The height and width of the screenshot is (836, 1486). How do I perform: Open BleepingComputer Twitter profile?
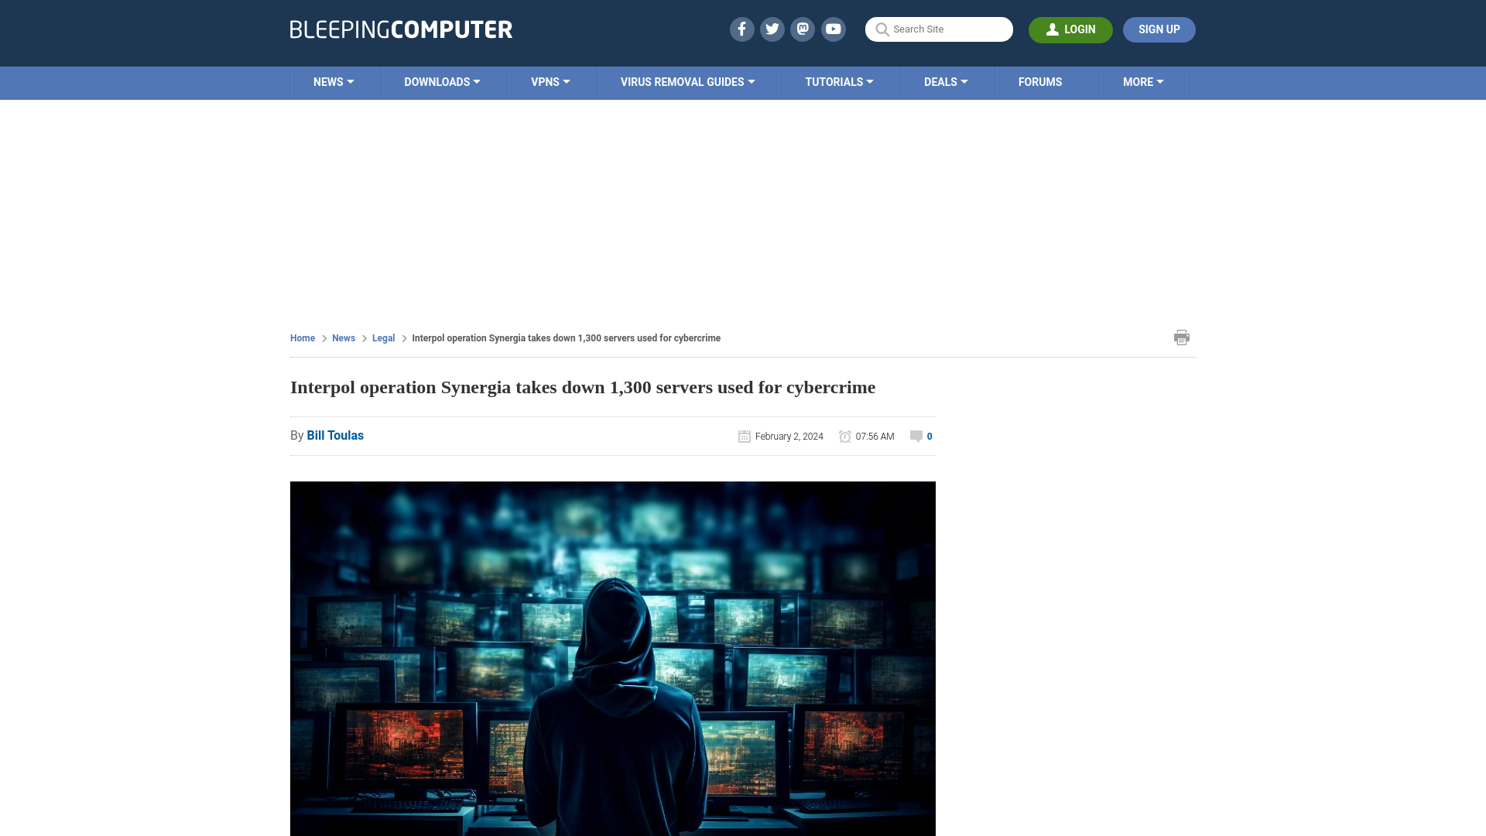(772, 29)
